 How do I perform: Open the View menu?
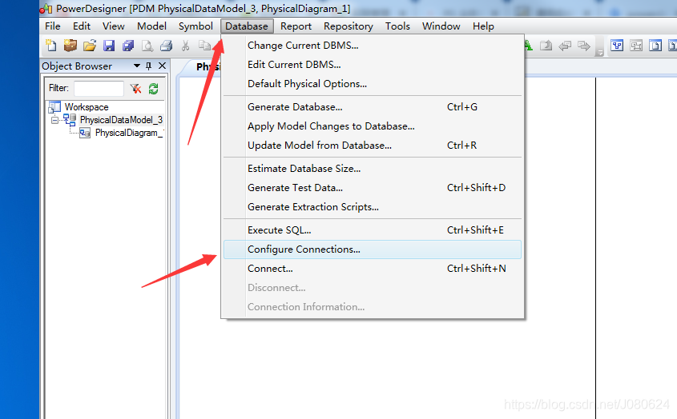(x=114, y=26)
